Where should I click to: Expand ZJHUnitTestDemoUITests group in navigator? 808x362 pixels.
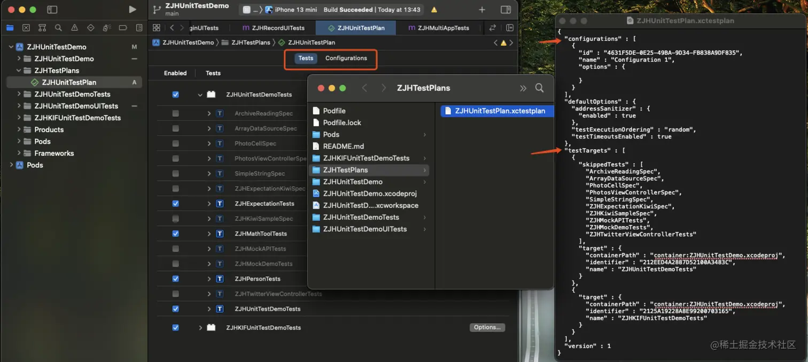19,106
